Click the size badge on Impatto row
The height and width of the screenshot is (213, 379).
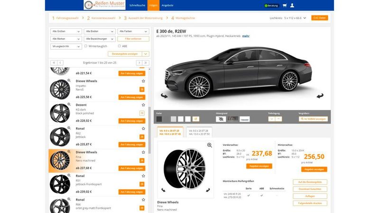142,89
